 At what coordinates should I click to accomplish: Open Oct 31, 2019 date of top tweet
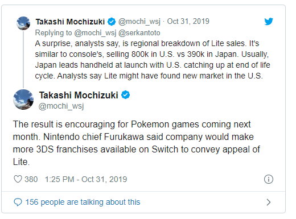(x=188, y=21)
